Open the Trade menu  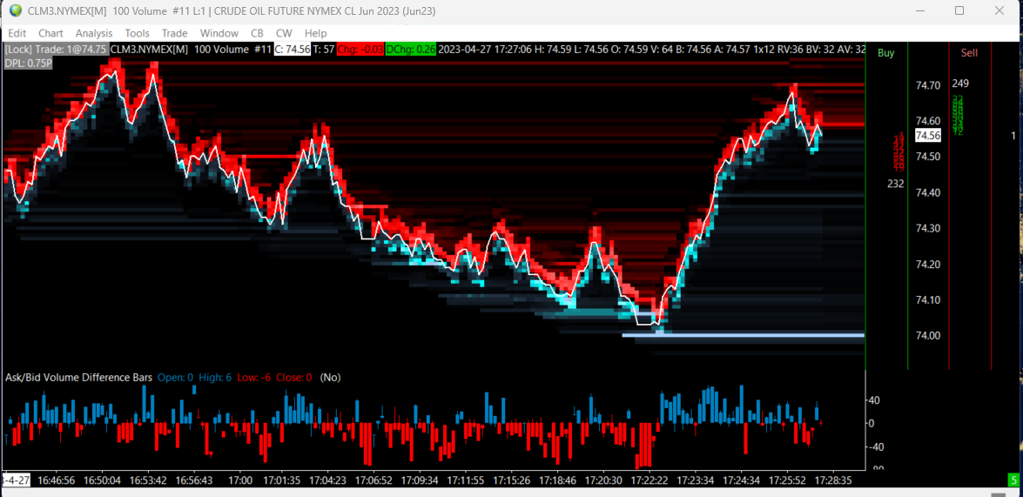coord(174,33)
